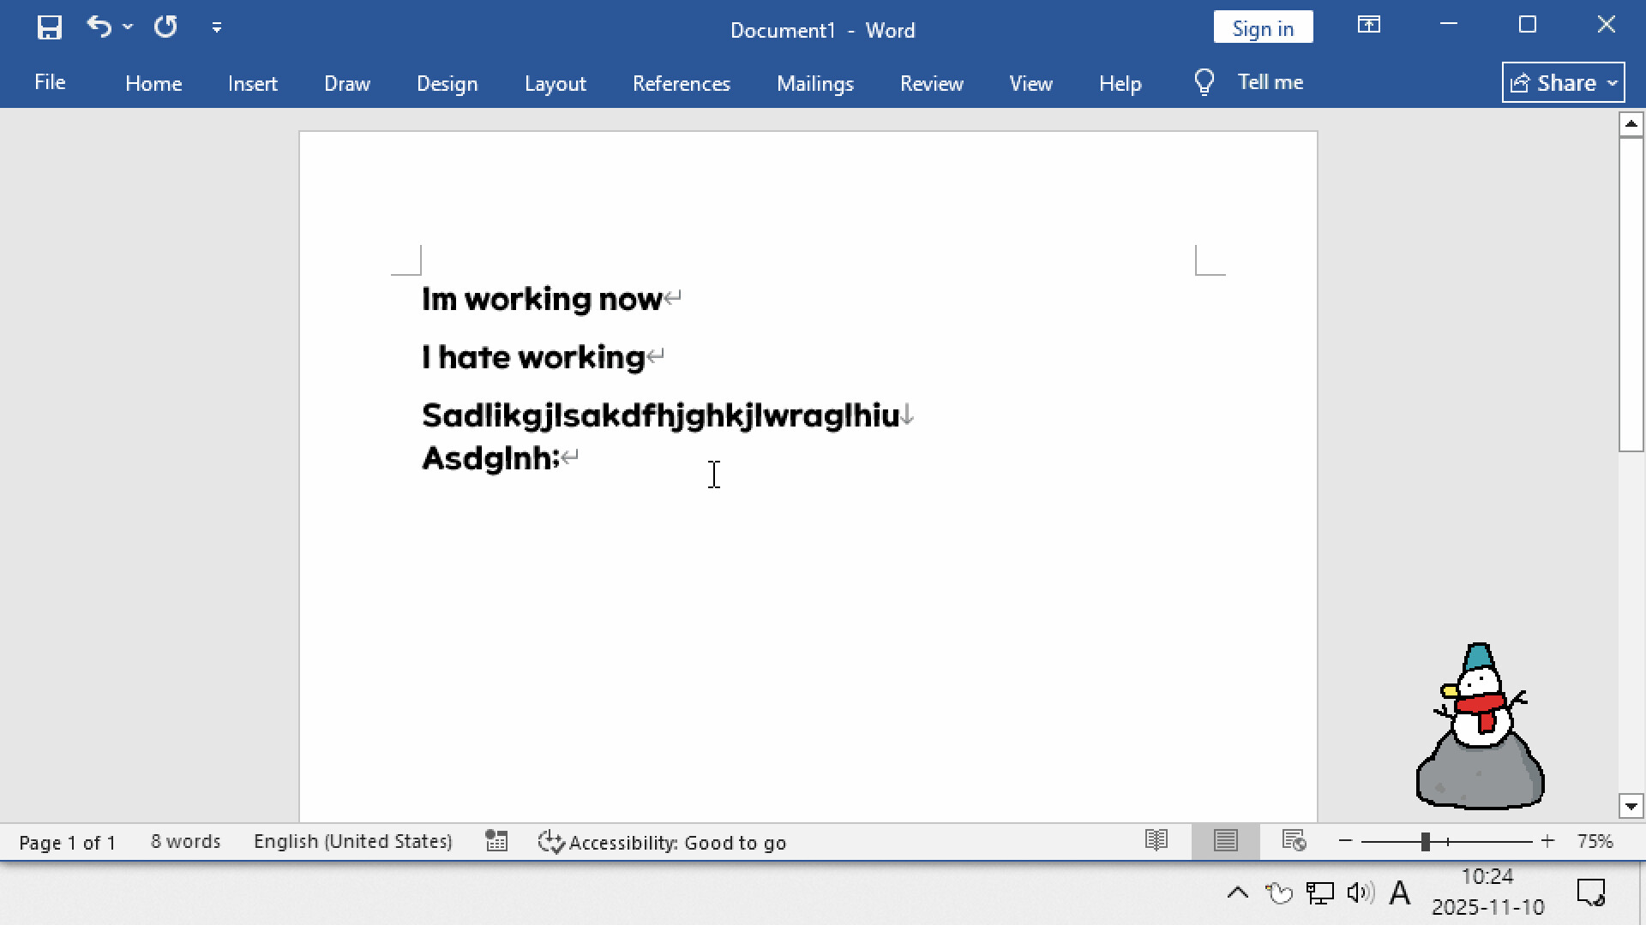Toggle the Action Center panel
This screenshot has width=1646, height=925.
pyautogui.click(x=1592, y=892)
